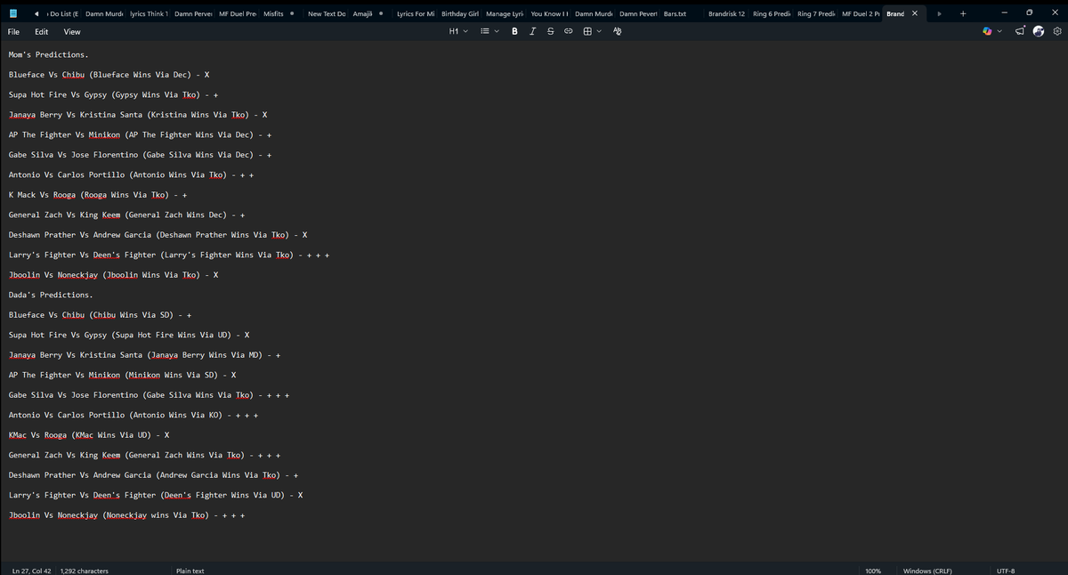Click the "Blueface Wins Via Dec" line
This screenshot has width=1068, height=575.
[109, 75]
